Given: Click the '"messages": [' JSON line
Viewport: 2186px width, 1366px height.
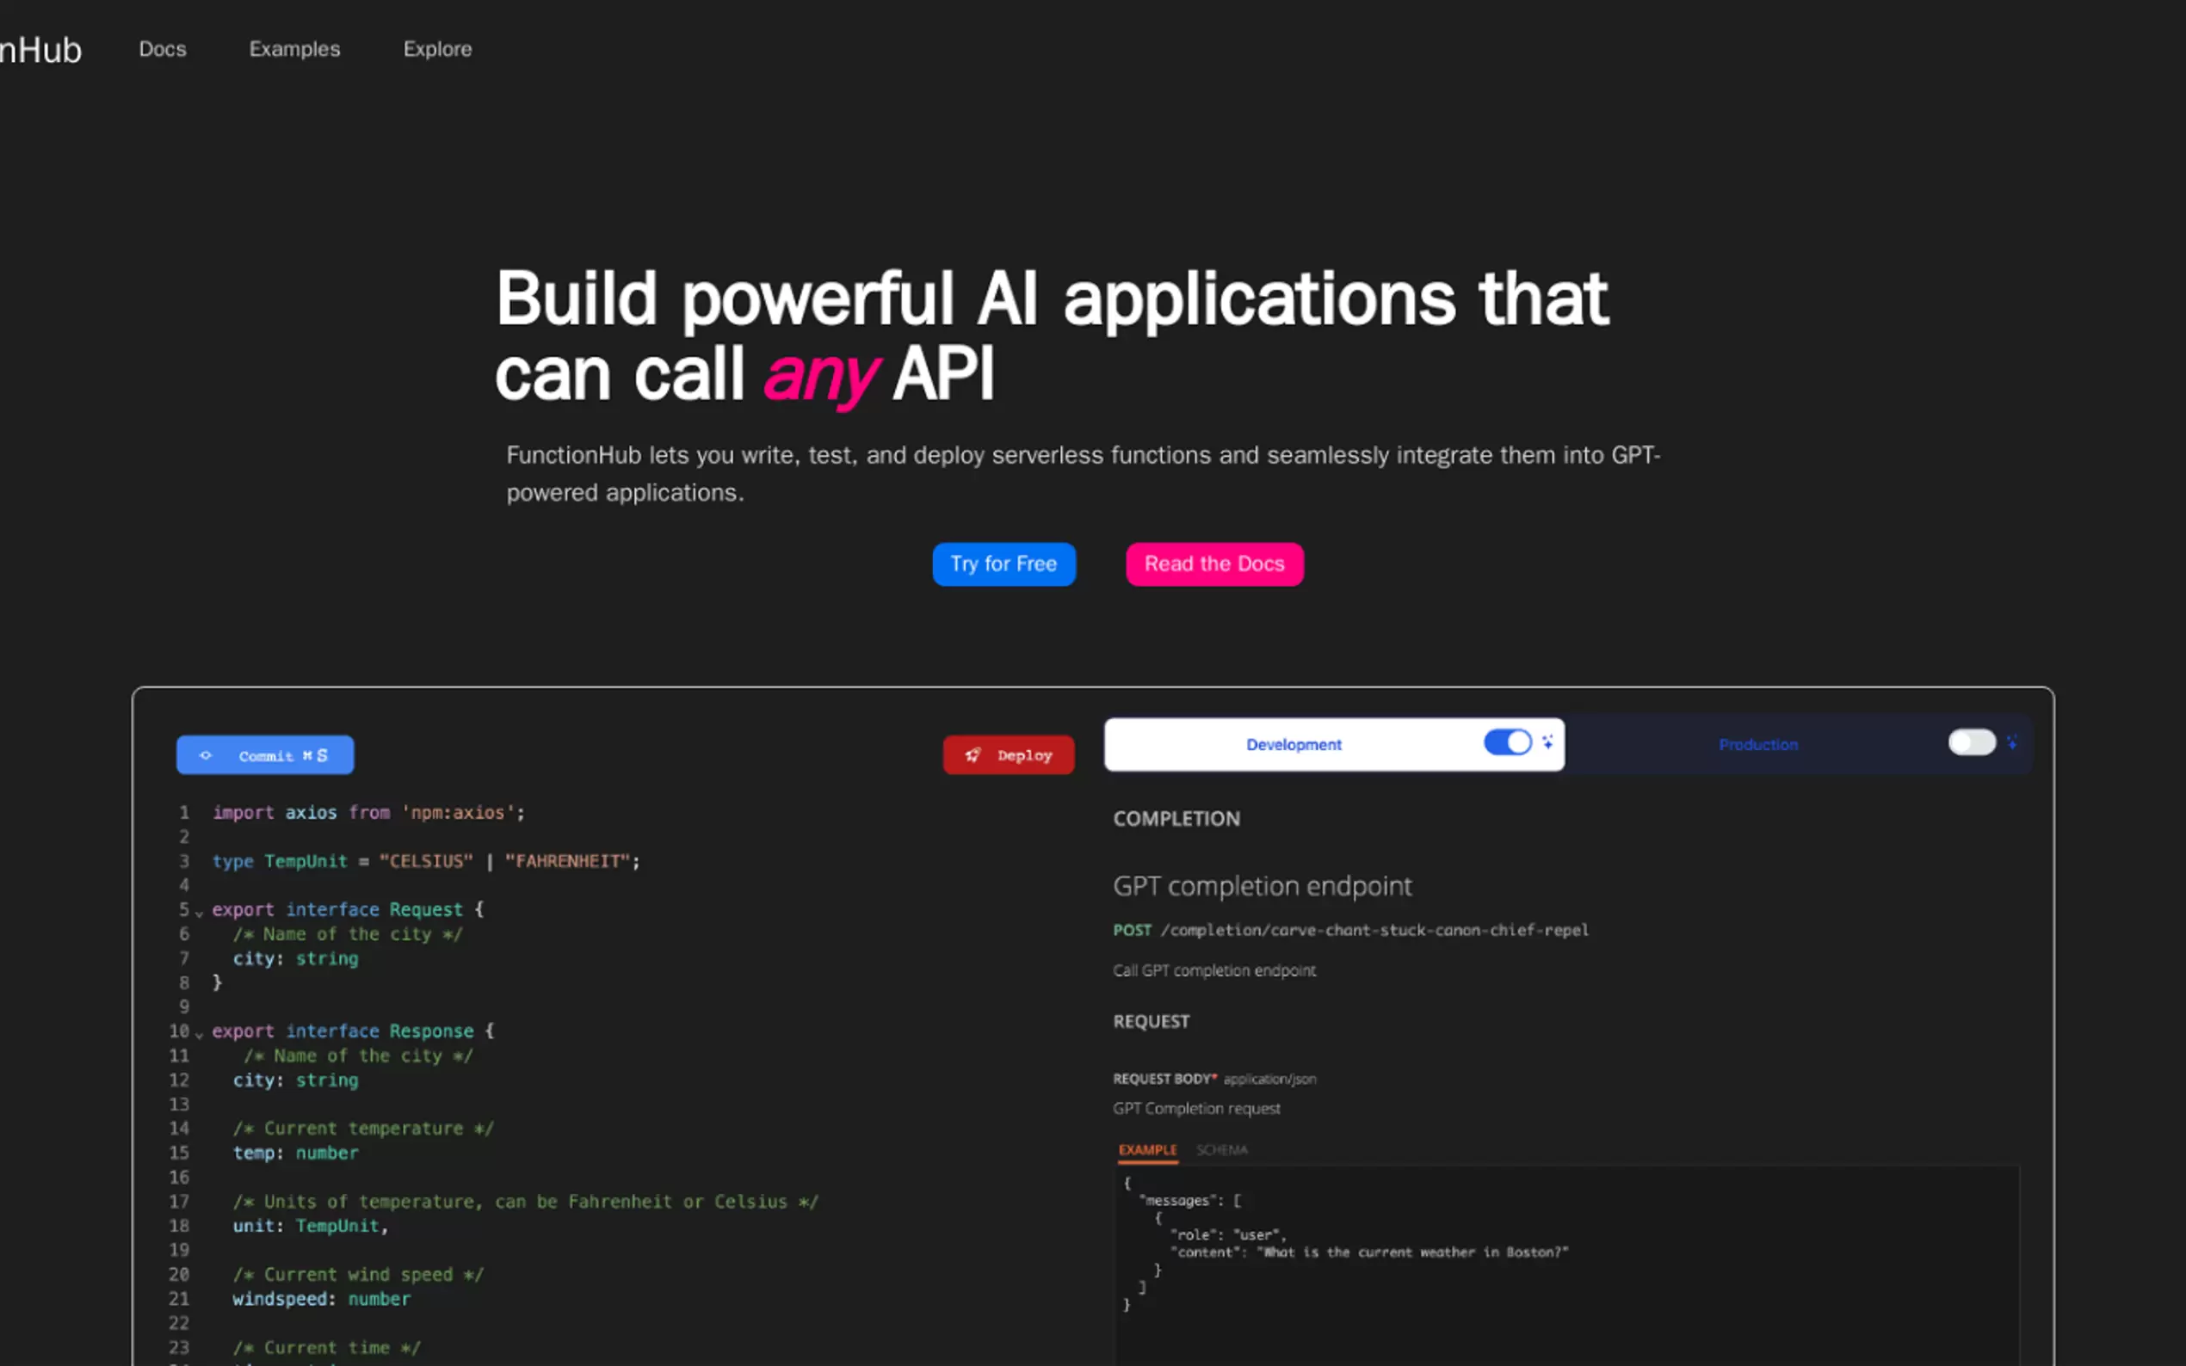Looking at the screenshot, I should point(1190,1201).
